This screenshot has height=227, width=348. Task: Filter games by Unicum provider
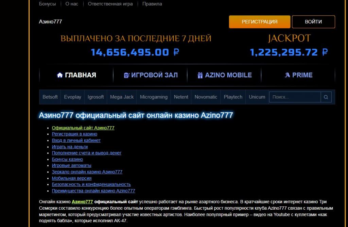click(257, 97)
